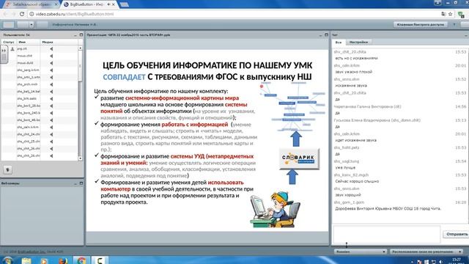The image size is (469, 264).
Task: Open users panel settings button below list
Action: tap(7, 170)
